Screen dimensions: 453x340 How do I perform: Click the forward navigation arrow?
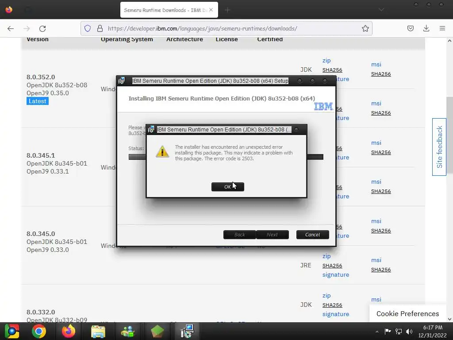pos(27,29)
